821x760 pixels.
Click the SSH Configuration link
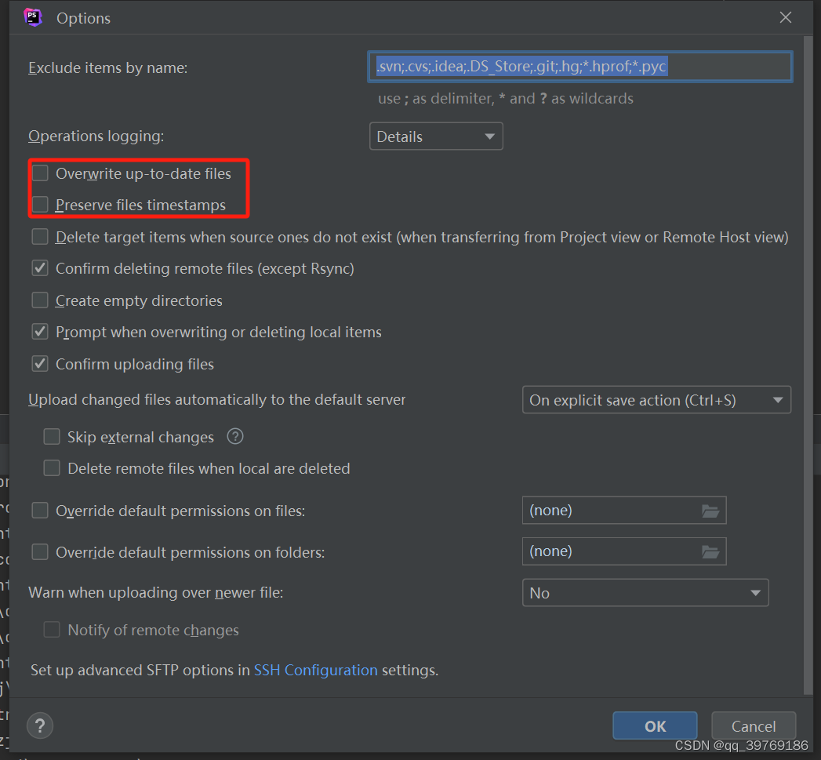315,670
